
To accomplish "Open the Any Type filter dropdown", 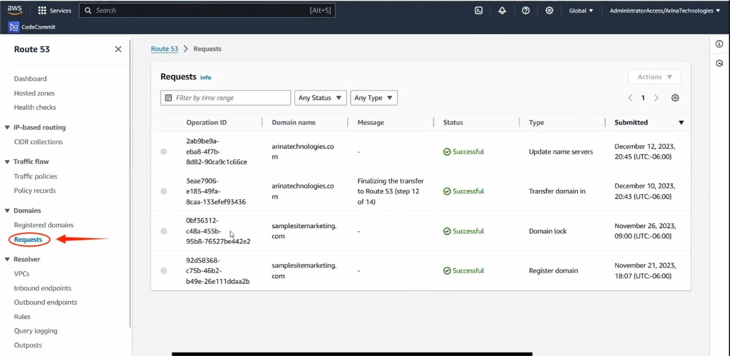I will [x=374, y=98].
